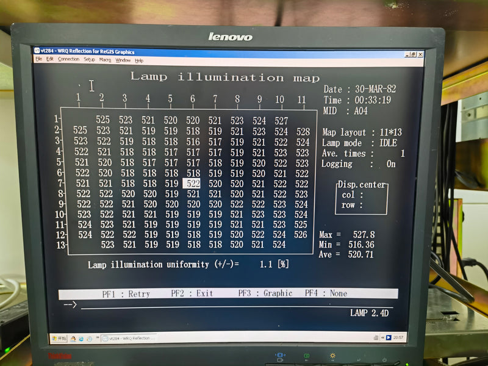This screenshot has width=488, height=366.
Task: Click 'PF2 : Exit' on the function key bar
Action: (192, 293)
